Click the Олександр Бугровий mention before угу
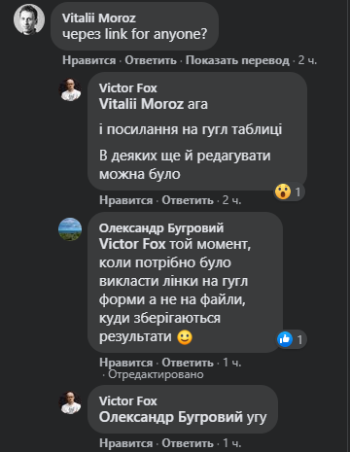Image resolution: width=350 pixels, height=452 pixels. tap(171, 417)
